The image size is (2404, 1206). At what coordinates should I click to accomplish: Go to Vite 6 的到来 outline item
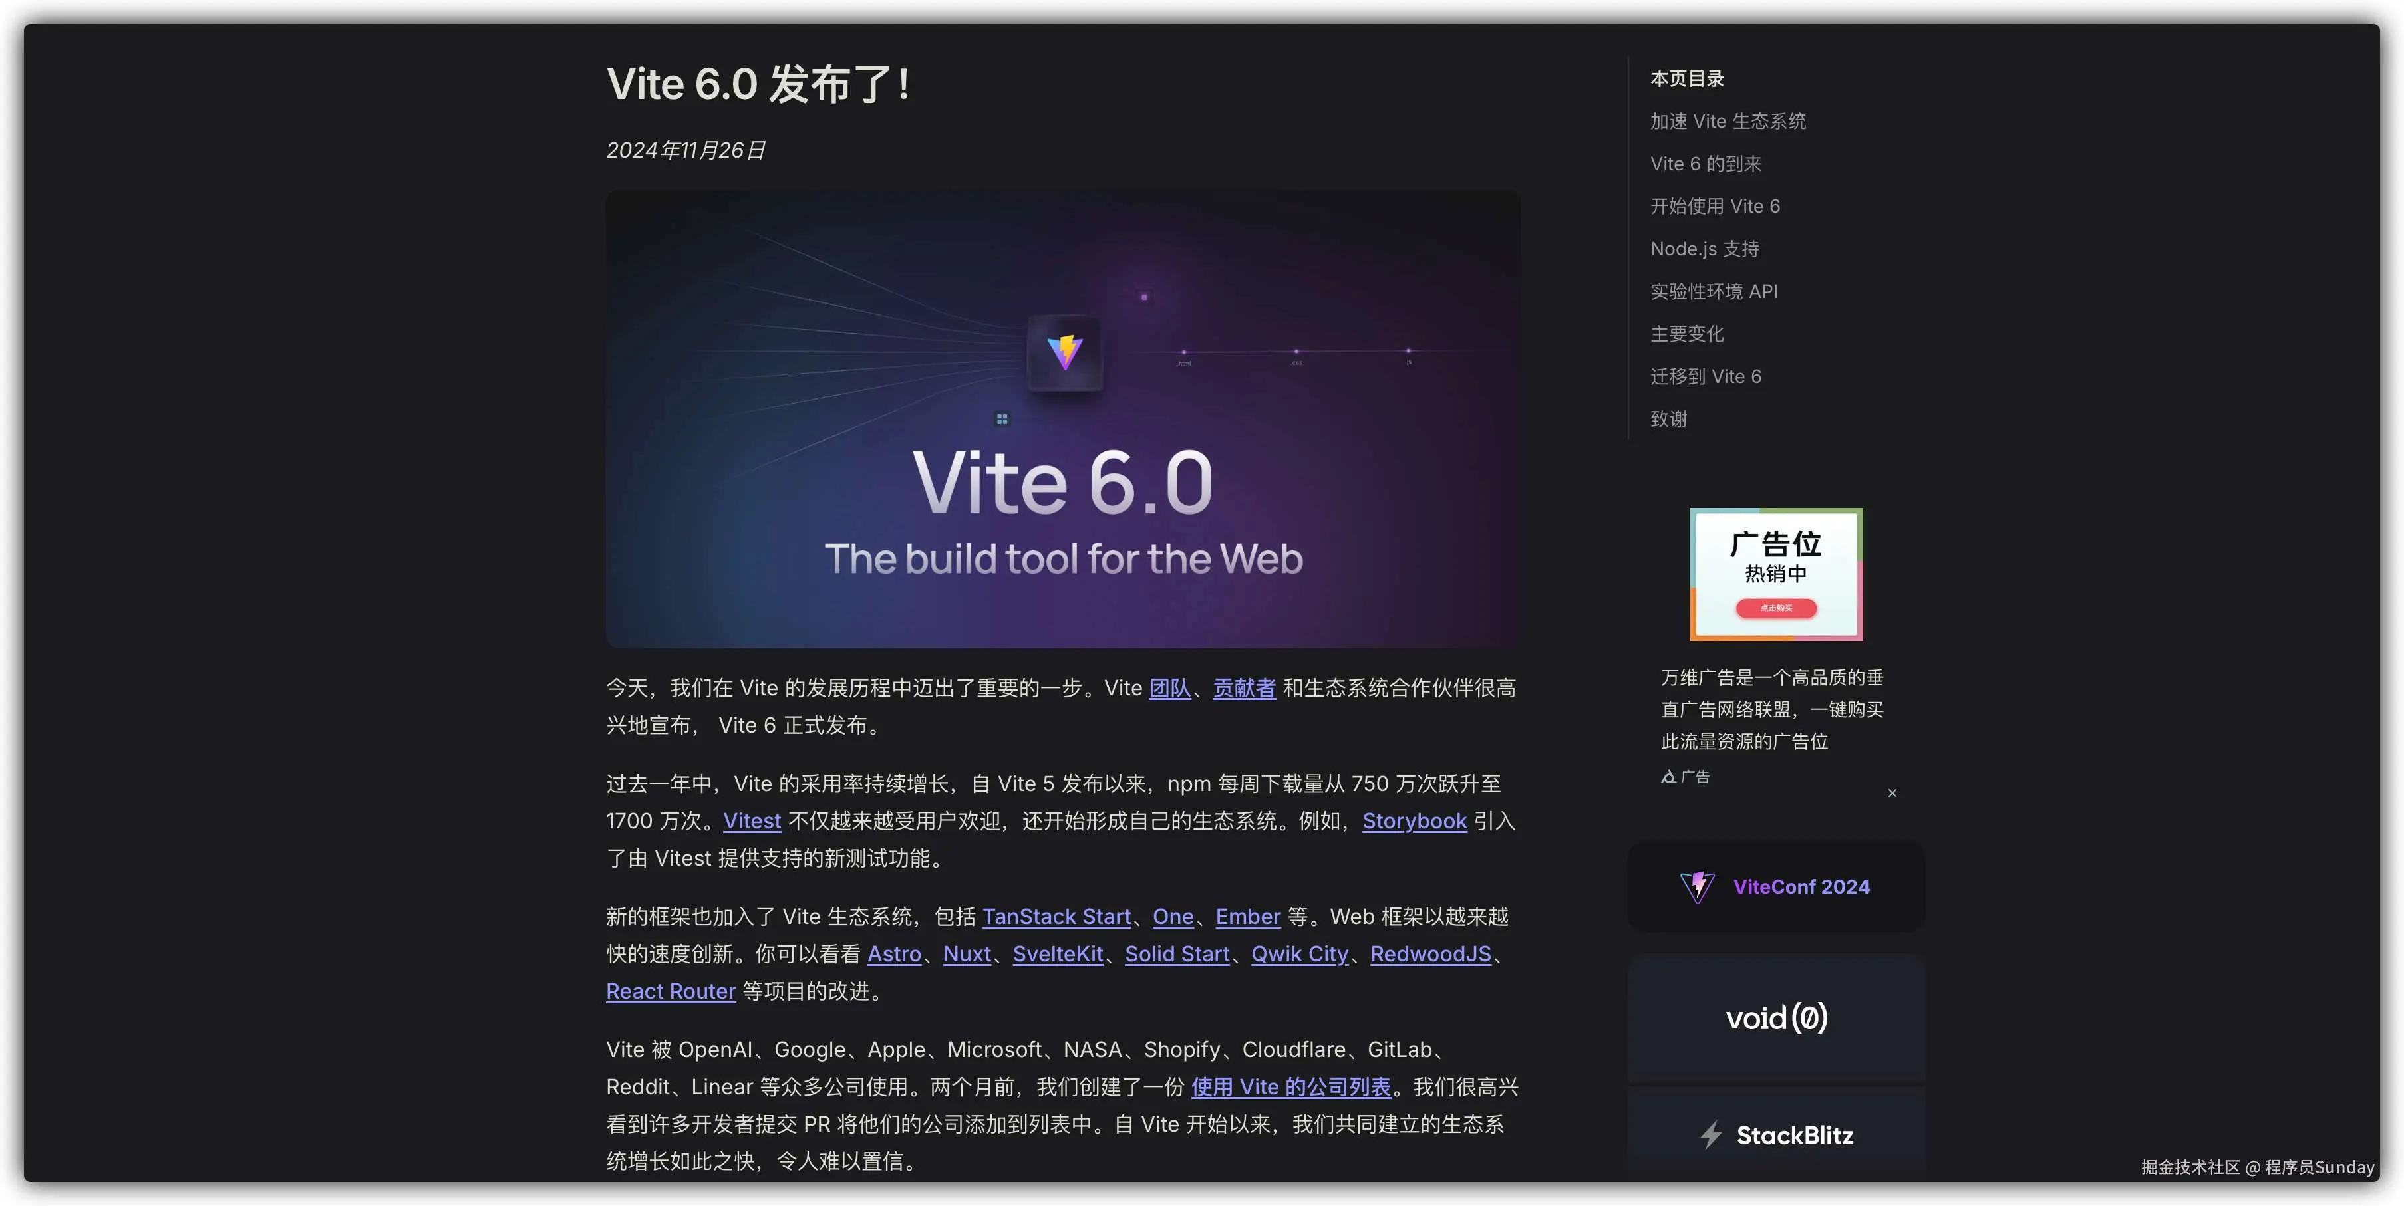(x=1706, y=164)
